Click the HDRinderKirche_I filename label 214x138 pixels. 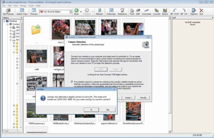click(61, 123)
